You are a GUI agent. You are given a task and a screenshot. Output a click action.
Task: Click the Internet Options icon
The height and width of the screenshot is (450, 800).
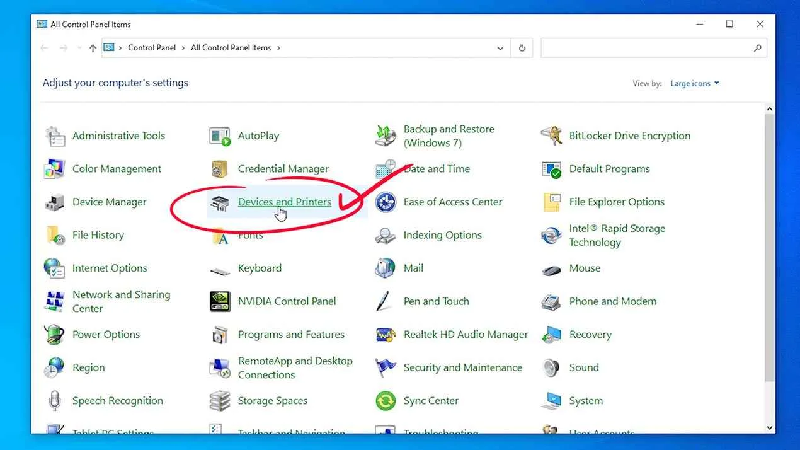tap(55, 268)
